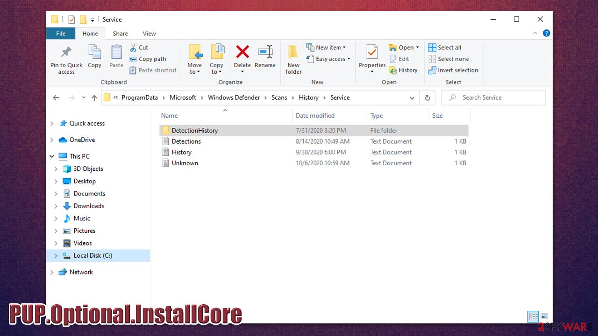
Task: Expand Local Disk (C:) tree node
Action: [x=56, y=256]
